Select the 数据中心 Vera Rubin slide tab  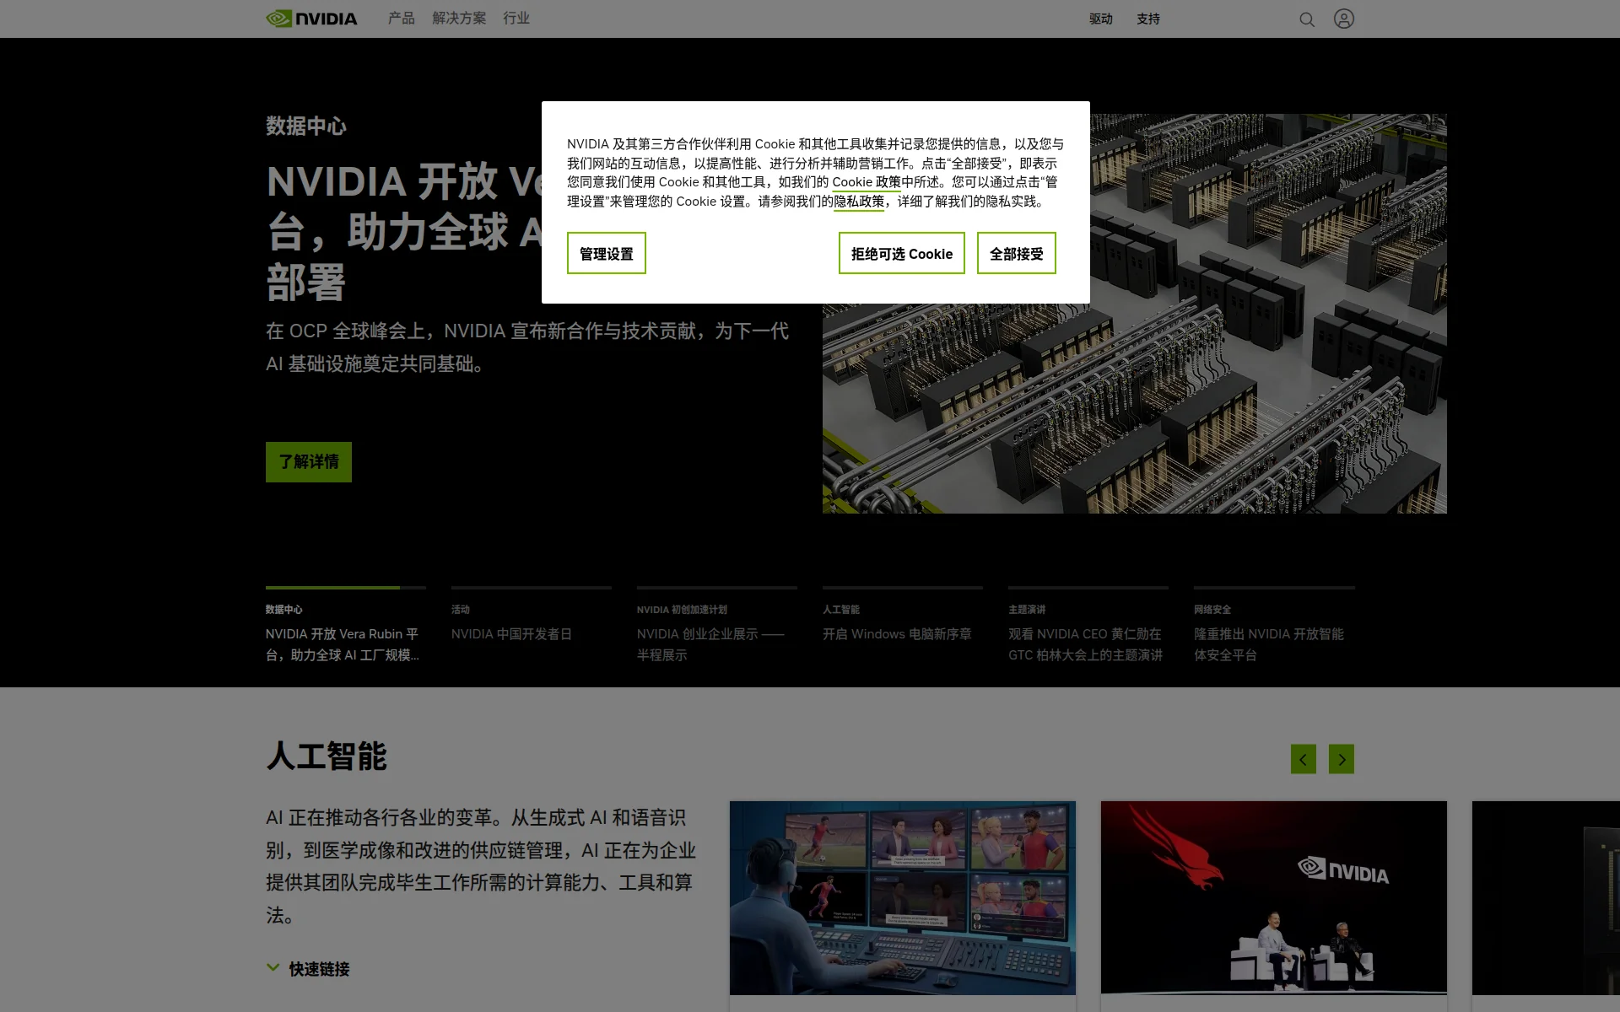346,626
